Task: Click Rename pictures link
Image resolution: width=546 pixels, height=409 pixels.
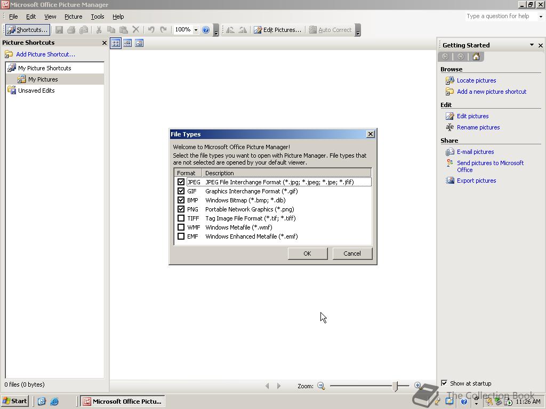Action: (478, 127)
